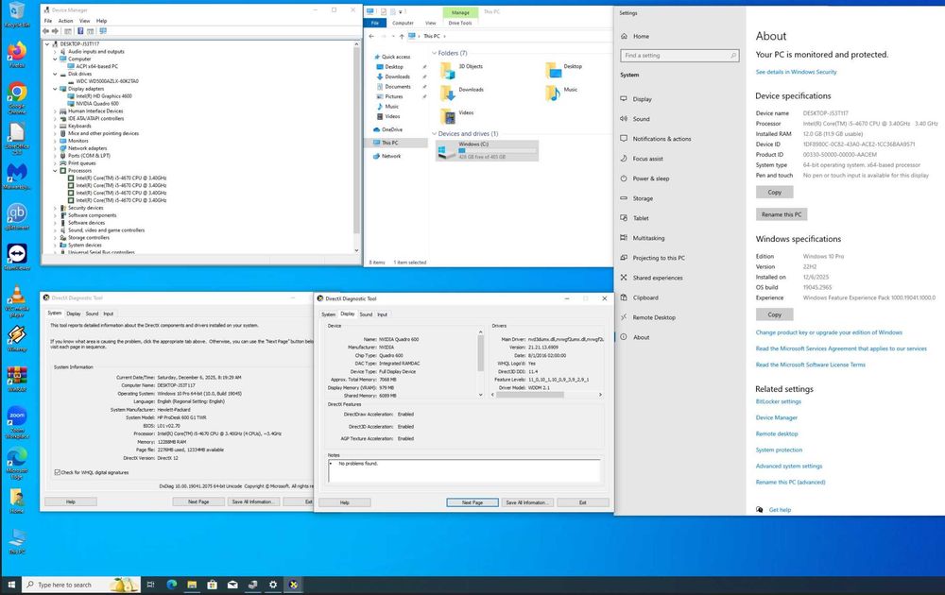Open the This PC desktop icon
This screenshot has width=945, height=595.
click(17, 541)
